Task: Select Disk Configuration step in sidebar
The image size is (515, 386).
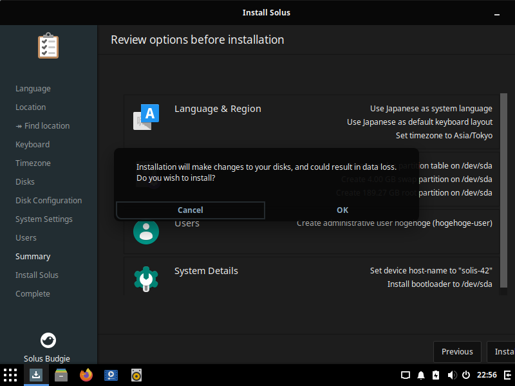Action: point(49,201)
